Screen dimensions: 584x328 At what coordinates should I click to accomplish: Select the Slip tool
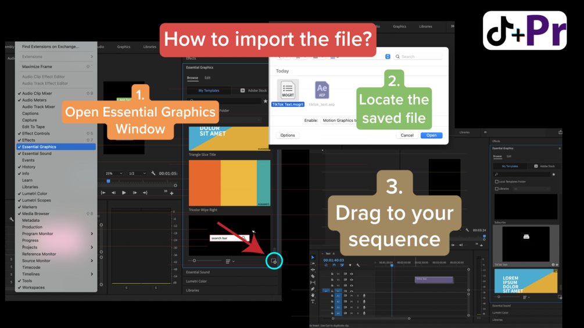coord(313,283)
